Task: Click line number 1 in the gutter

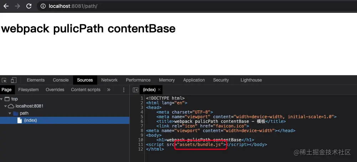Action: pos(142,98)
